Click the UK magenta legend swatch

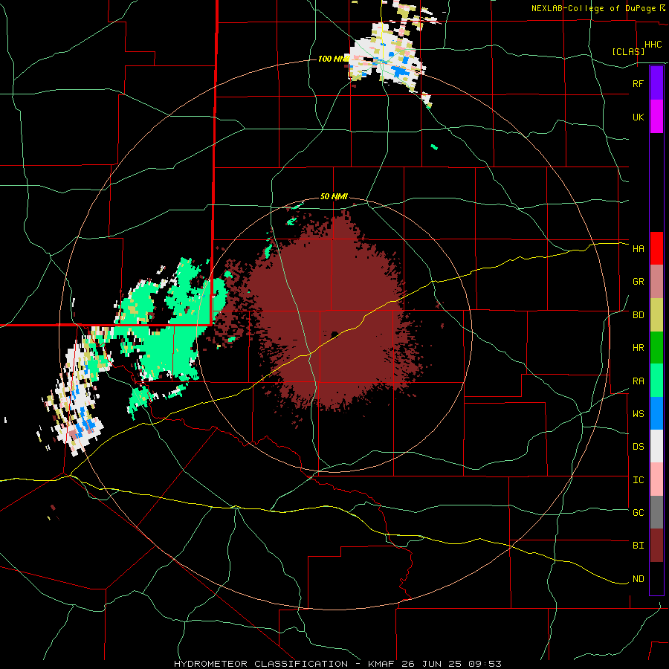coord(656,117)
